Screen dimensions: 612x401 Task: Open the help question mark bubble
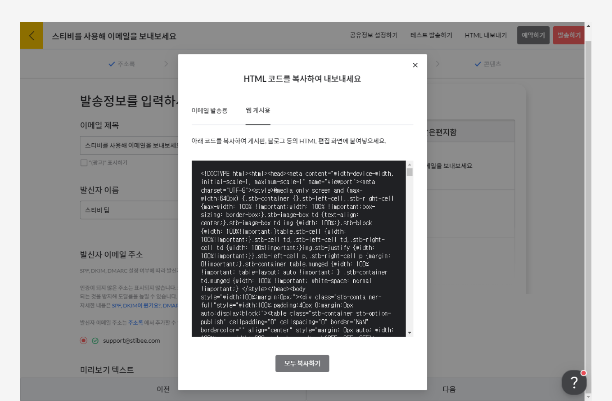(x=574, y=382)
